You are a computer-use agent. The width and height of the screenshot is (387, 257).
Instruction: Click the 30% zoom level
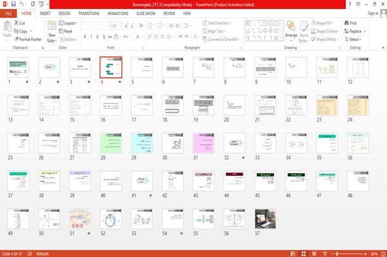[373, 254]
